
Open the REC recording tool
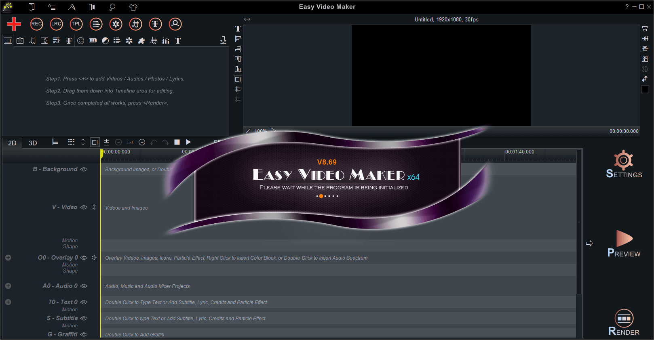tap(36, 24)
